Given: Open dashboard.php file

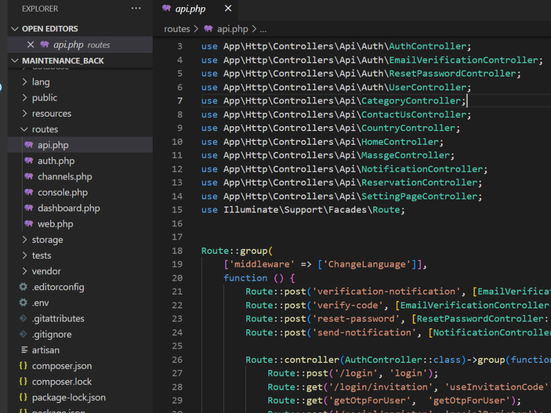Looking at the screenshot, I should [68, 208].
